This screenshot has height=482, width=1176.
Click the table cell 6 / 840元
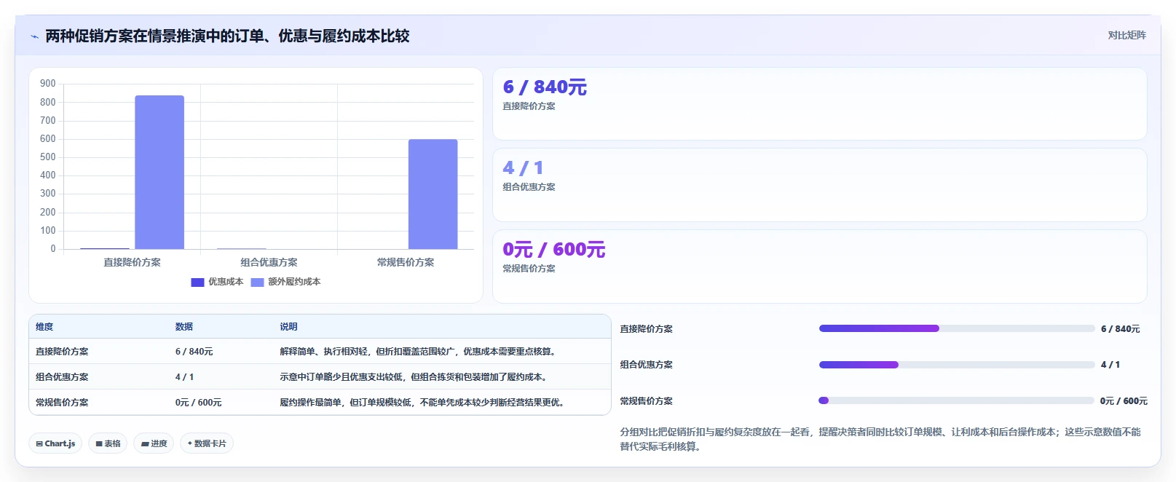(194, 352)
